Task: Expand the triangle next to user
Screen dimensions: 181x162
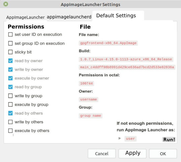Action: pos(120,138)
